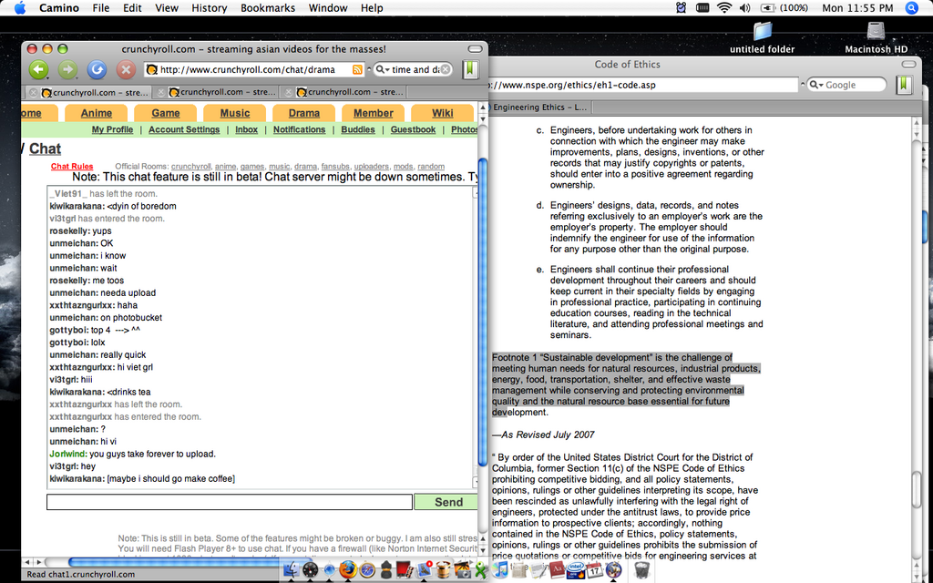The height and width of the screenshot is (583, 933).
Task: Join the fansubs official room
Action: pyautogui.click(x=335, y=167)
